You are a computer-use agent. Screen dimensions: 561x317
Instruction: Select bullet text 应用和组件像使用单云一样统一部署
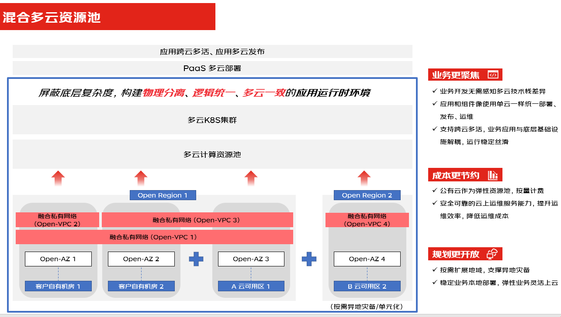(x=496, y=104)
